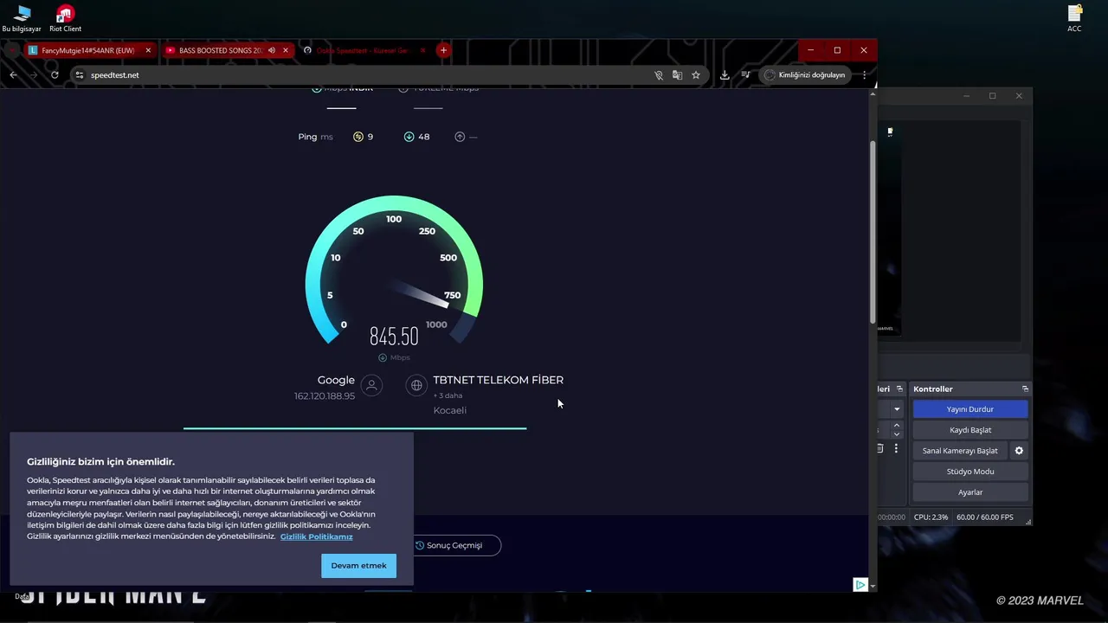Click CPU: 2.3% in OBS status bar
The height and width of the screenshot is (623, 1108).
coord(931,517)
